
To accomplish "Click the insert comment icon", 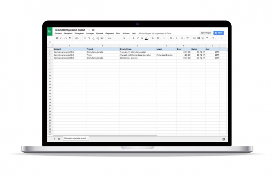I will click(198, 38).
